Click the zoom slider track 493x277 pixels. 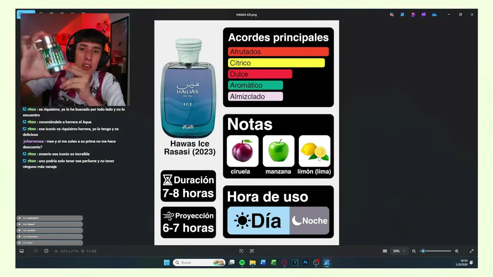tap(436, 251)
